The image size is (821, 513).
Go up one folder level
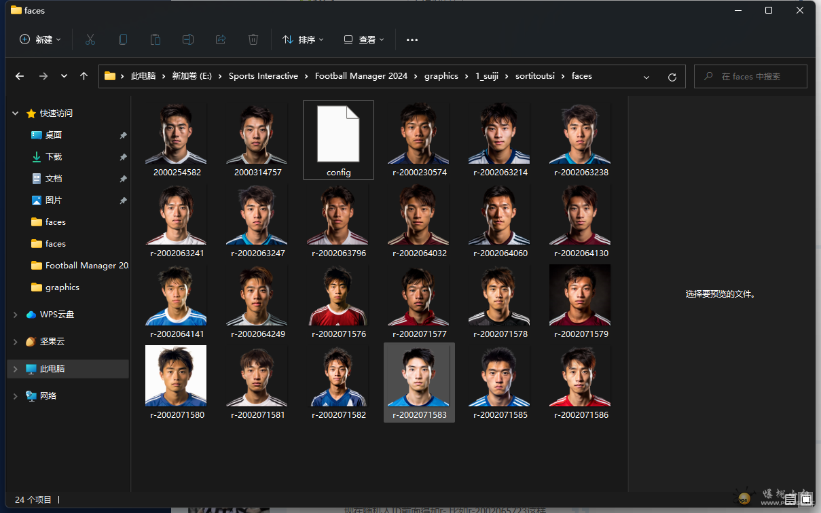pos(84,76)
